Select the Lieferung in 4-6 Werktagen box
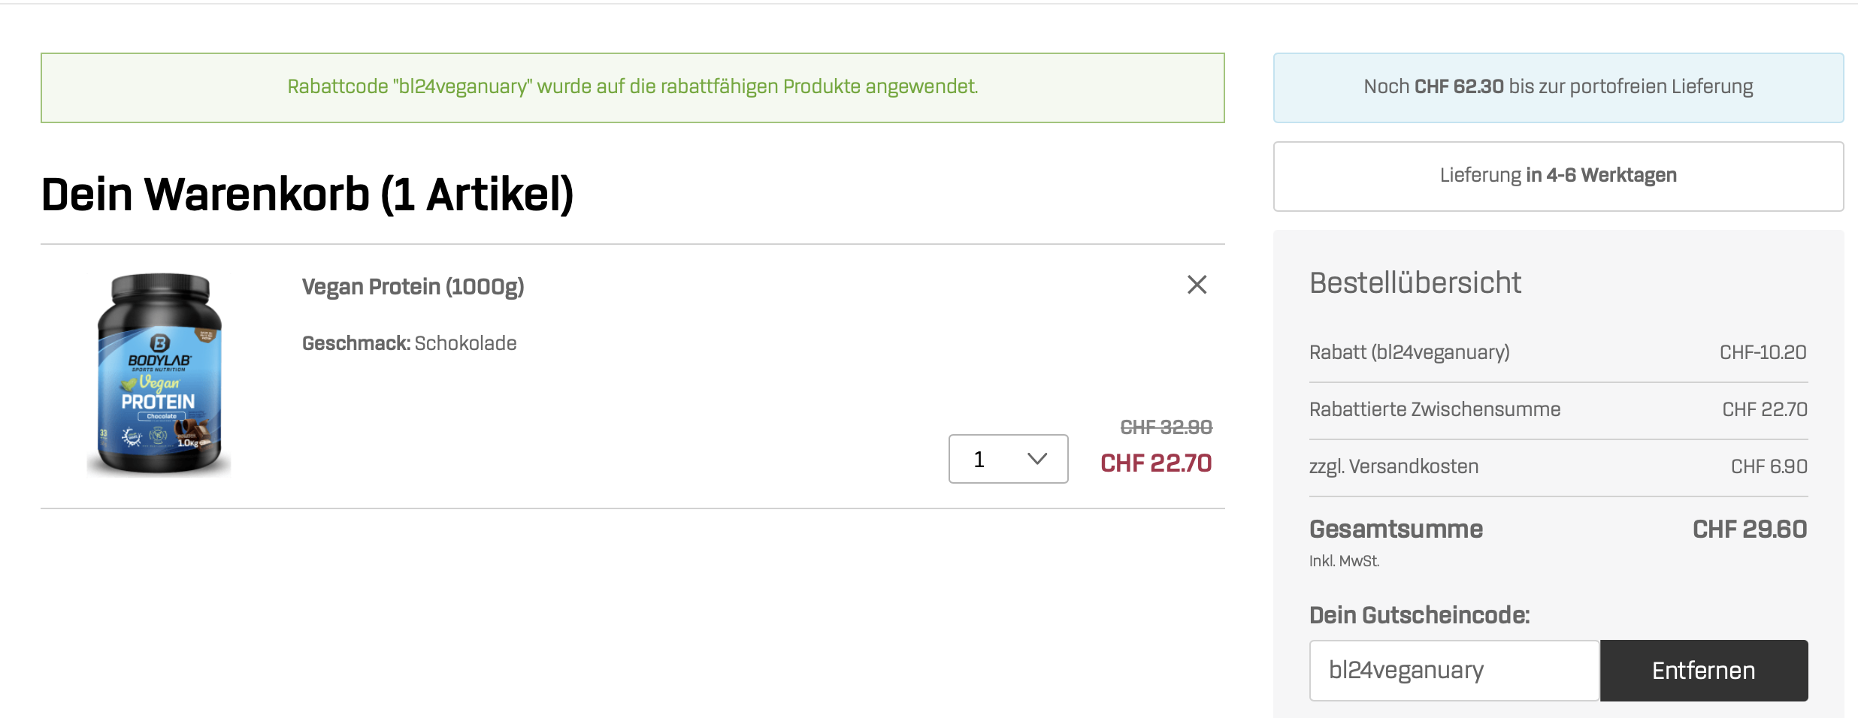1858x718 pixels. click(x=1558, y=176)
